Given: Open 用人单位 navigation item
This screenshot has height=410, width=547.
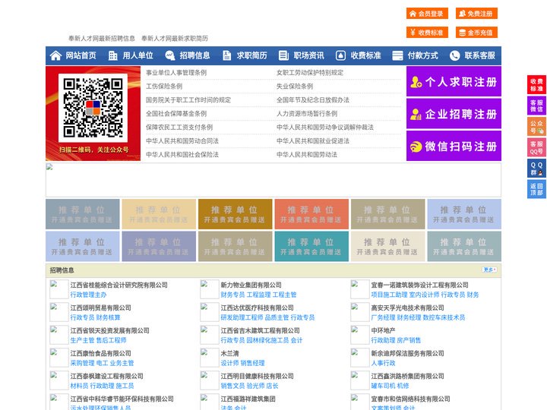Looking at the screenshot, I should [x=138, y=55].
